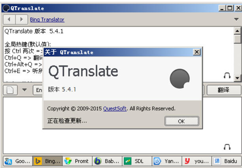Listen to translation with the lower headphone icon
The width and height of the screenshot is (242, 168).
point(227,147)
